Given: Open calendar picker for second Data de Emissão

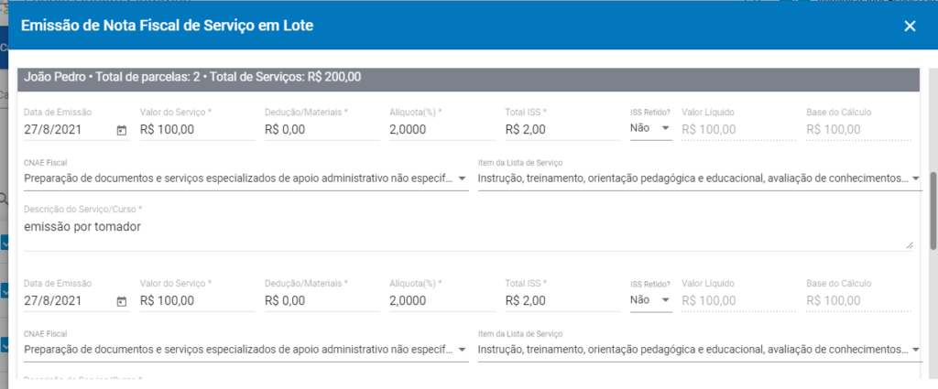Looking at the screenshot, I should (122, 302).
